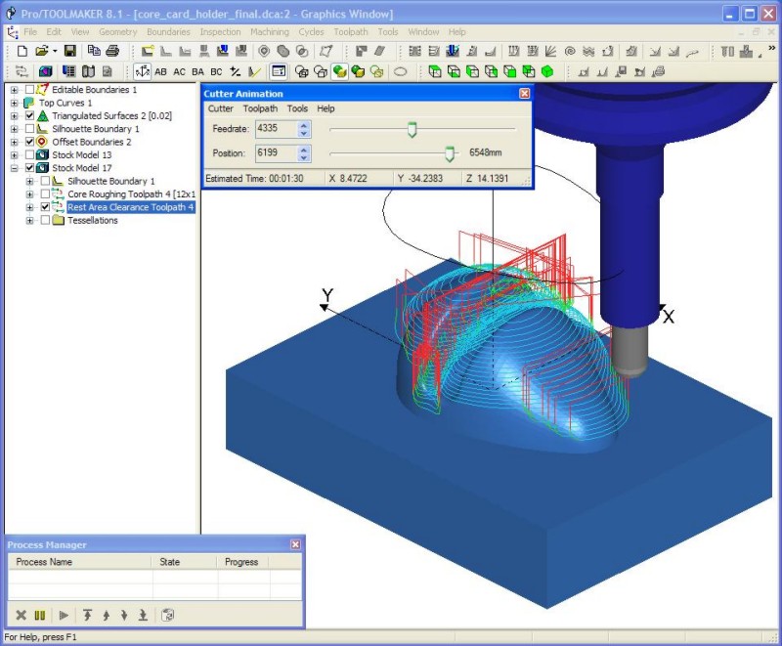Expand the Editable Boundaries 1 node

[15, 90]
